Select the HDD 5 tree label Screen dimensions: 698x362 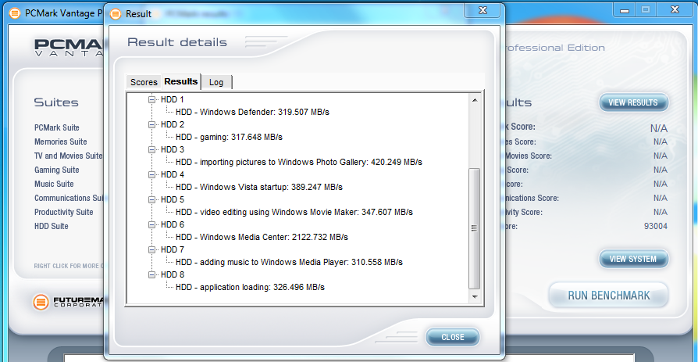[173, 199]
